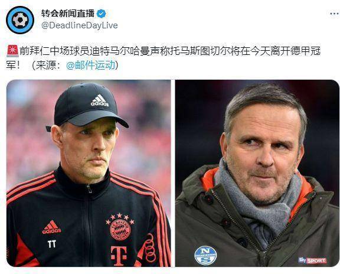Viewport: 340px width, 274px height.
Task: Open the three-dot more options menu
Action: click(x=335, y=14)
